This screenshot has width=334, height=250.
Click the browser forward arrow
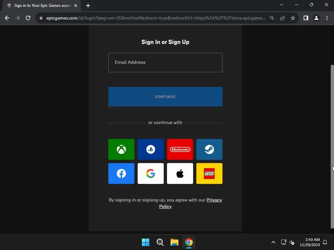click(18, 18)
